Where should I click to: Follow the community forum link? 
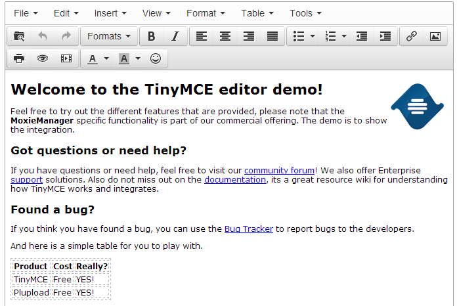pos(279,170)
